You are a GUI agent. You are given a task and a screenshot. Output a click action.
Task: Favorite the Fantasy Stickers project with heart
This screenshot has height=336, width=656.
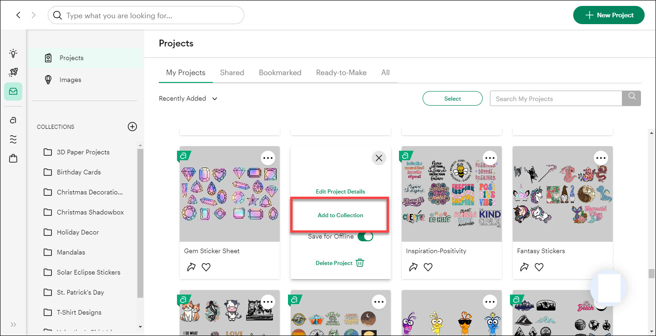[x=539, y=267]
